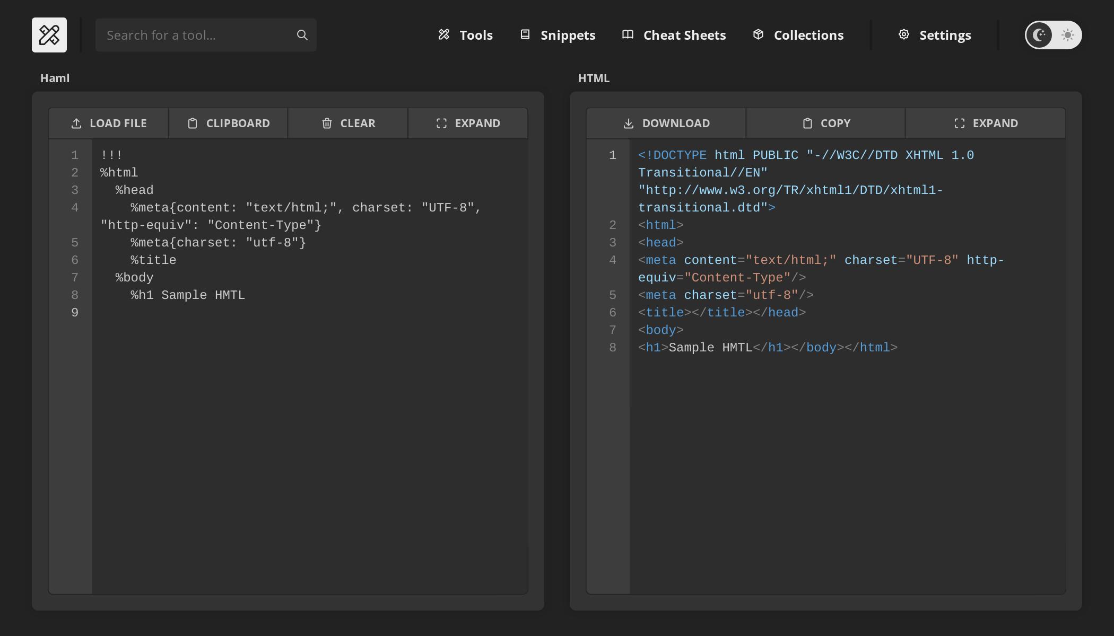Click the Clear trash icon
Viewport: 1114px width, 636px height.
point(327,123)
